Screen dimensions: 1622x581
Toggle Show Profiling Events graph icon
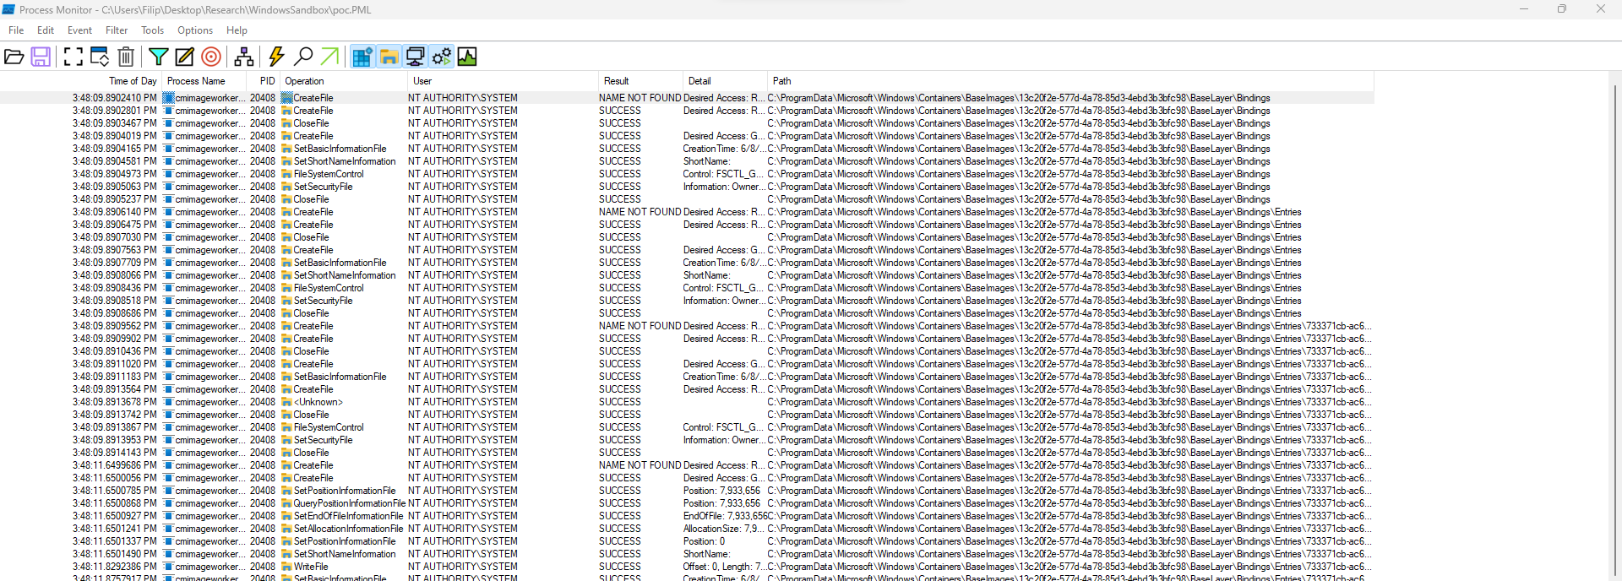click(x=467, y=57)
